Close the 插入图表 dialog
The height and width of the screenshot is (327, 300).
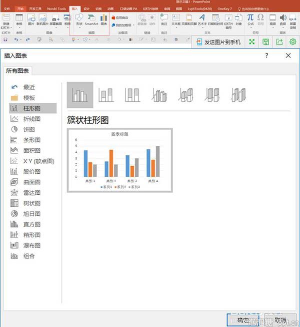(288, 55)
